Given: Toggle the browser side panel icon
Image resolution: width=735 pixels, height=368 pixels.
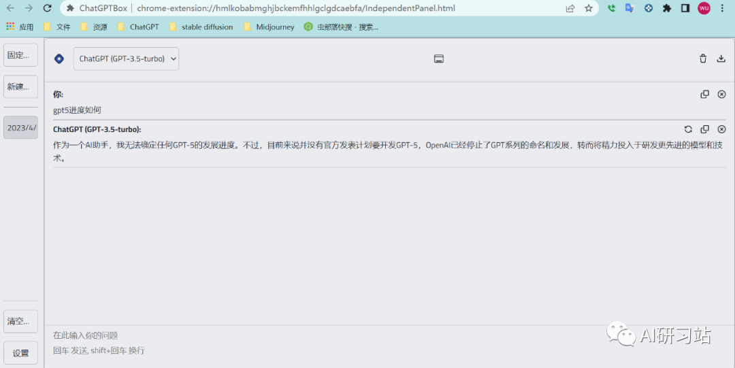Looking at the screenshot, I should [x=685, y=8].
